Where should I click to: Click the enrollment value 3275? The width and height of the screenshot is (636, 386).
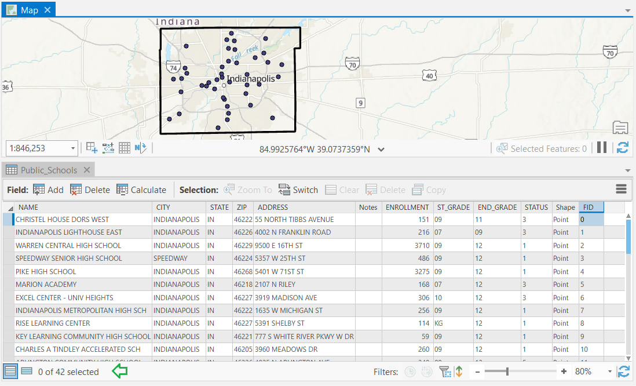coord(422,271)
